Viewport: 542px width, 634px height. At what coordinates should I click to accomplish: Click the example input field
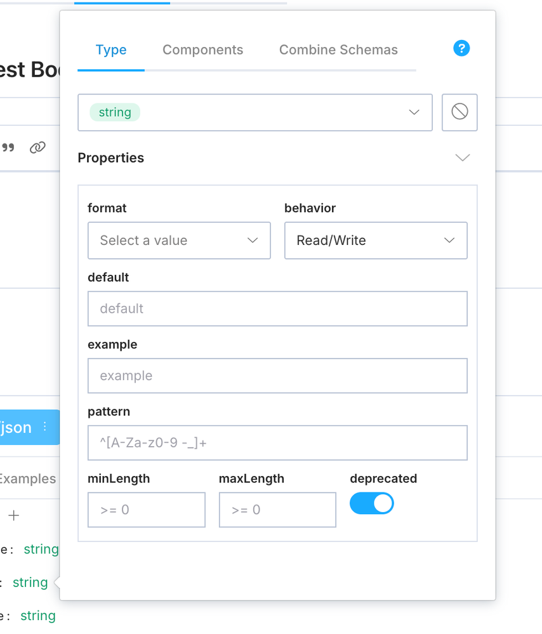click(x=277, y=376)
